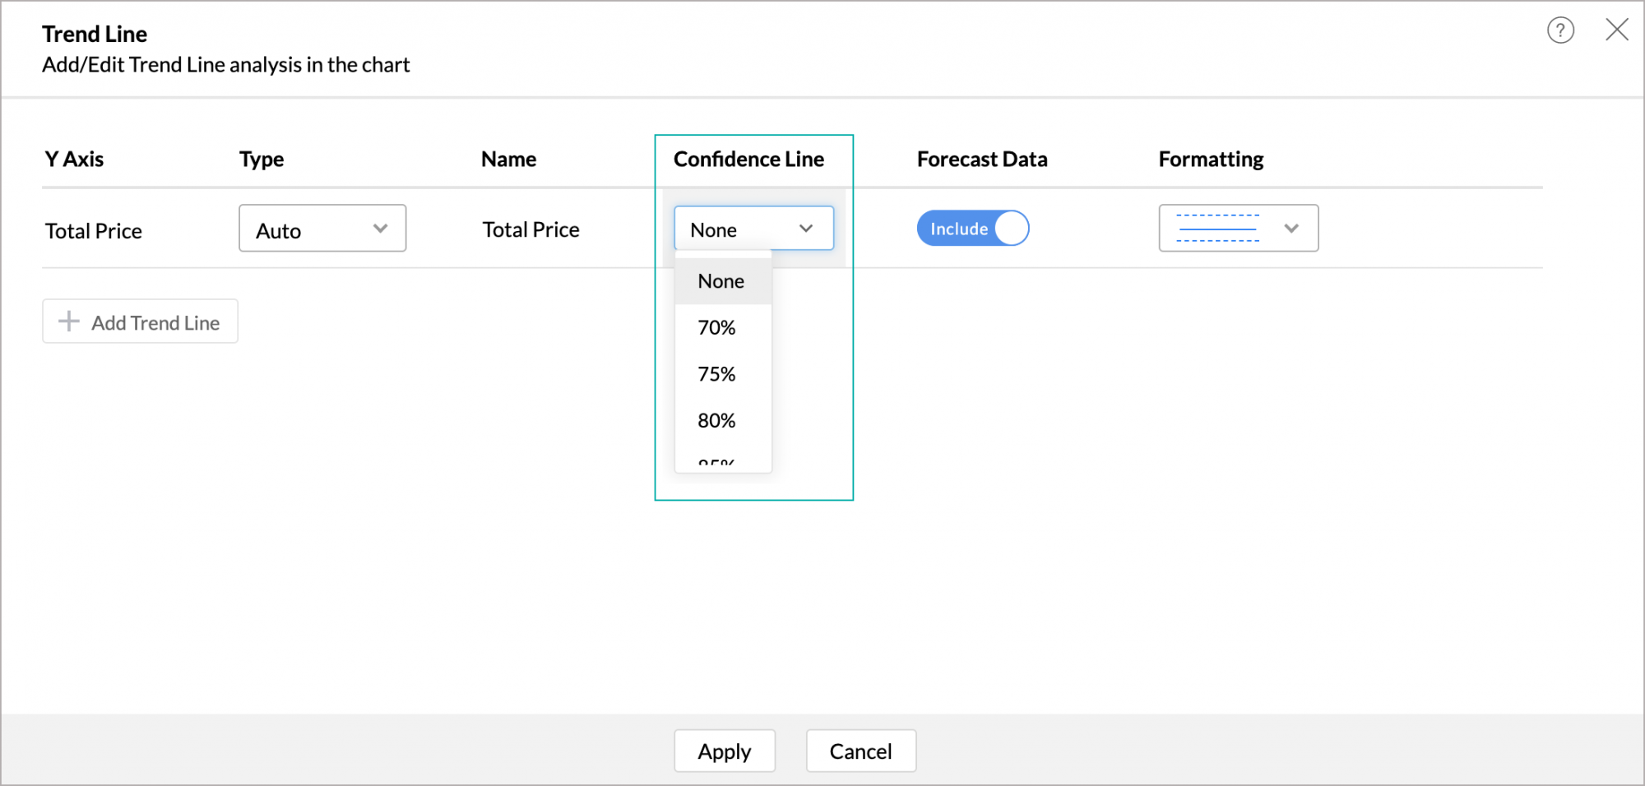
Task: Click the Cancel button
Action: [x=860, y=751]
